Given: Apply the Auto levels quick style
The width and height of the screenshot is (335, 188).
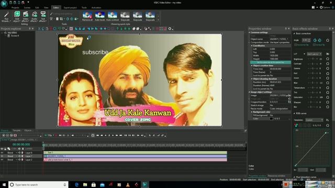Looking at the screenshot, I should [x=100, y=16].
